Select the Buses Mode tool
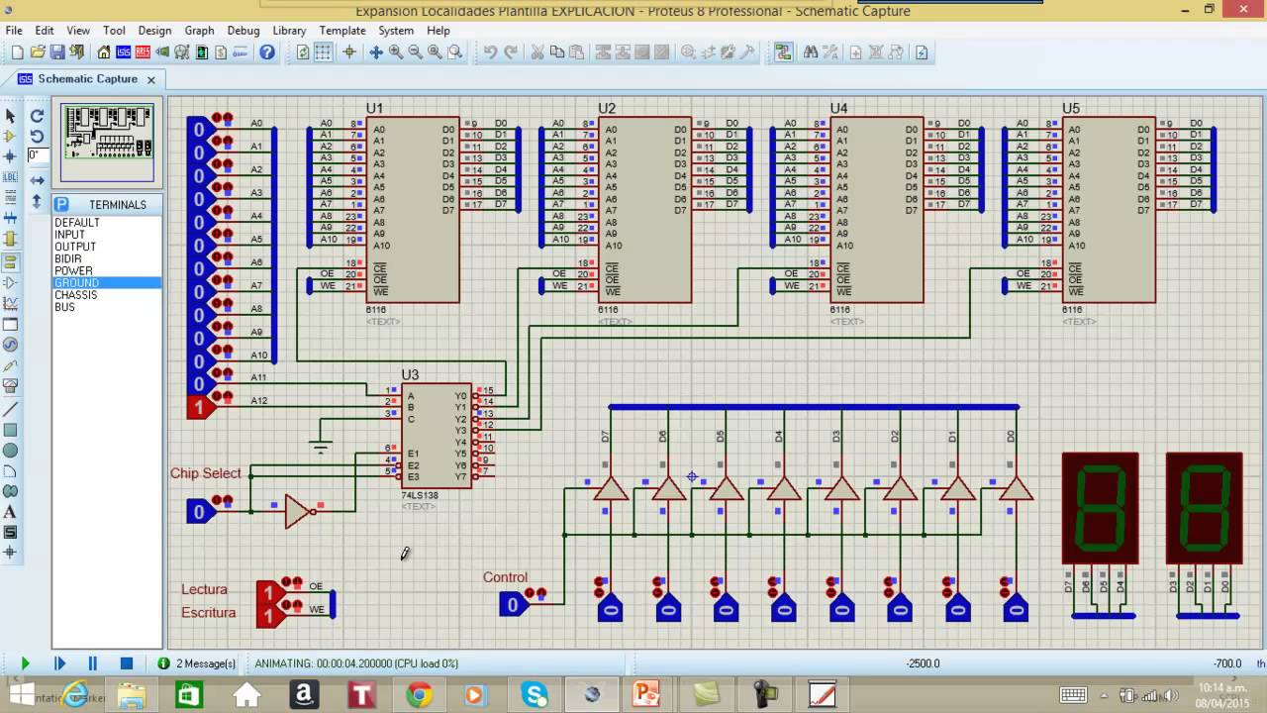This screenshot has width=1267, height=713. (11, 218)
